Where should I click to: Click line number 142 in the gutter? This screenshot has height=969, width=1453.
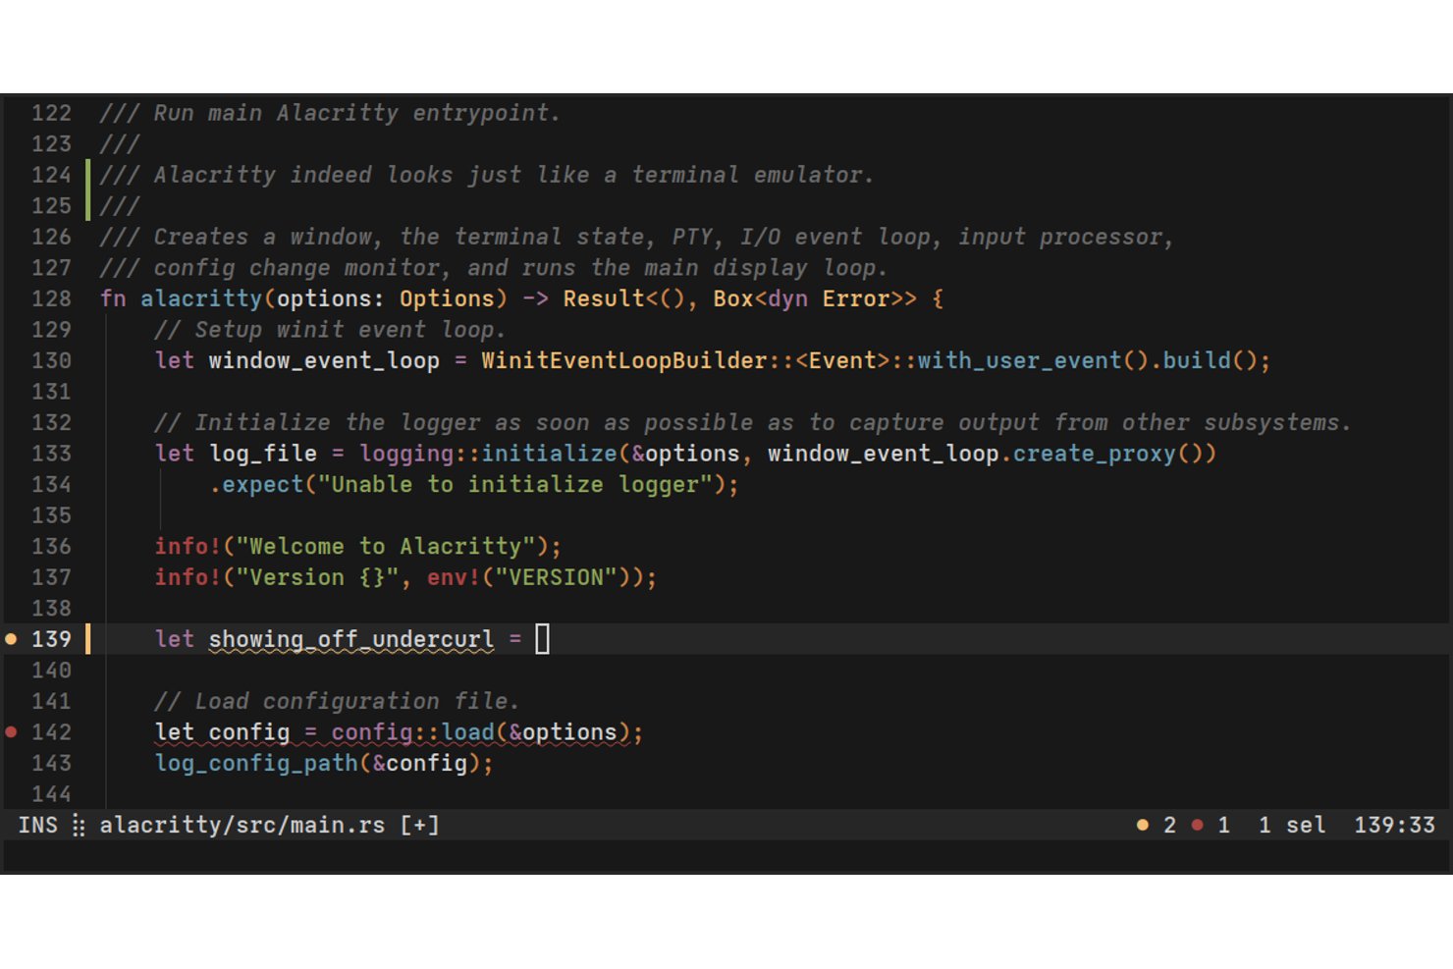coord(51,732)
